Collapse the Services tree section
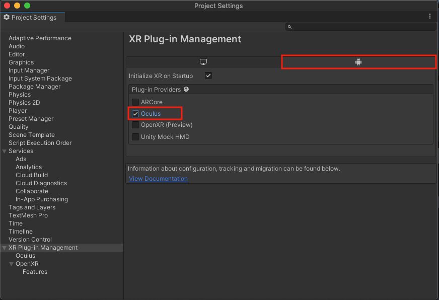This screenshot has width=439, height=300. pyautogui.click(x=5, y=151)
